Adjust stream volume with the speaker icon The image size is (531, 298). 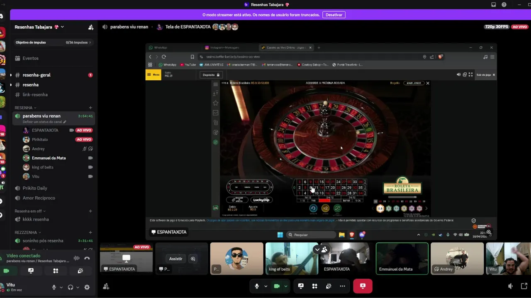(510, 286)
